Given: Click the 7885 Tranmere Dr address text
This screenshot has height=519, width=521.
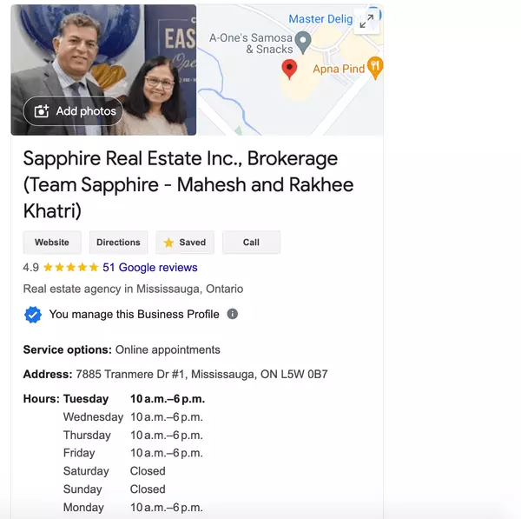Looking at the screenshot, I should pyautogui.click(x=201, y=374).
